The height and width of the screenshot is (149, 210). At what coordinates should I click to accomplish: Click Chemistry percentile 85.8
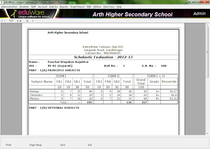pyautogui.click(x=174, y=95)
